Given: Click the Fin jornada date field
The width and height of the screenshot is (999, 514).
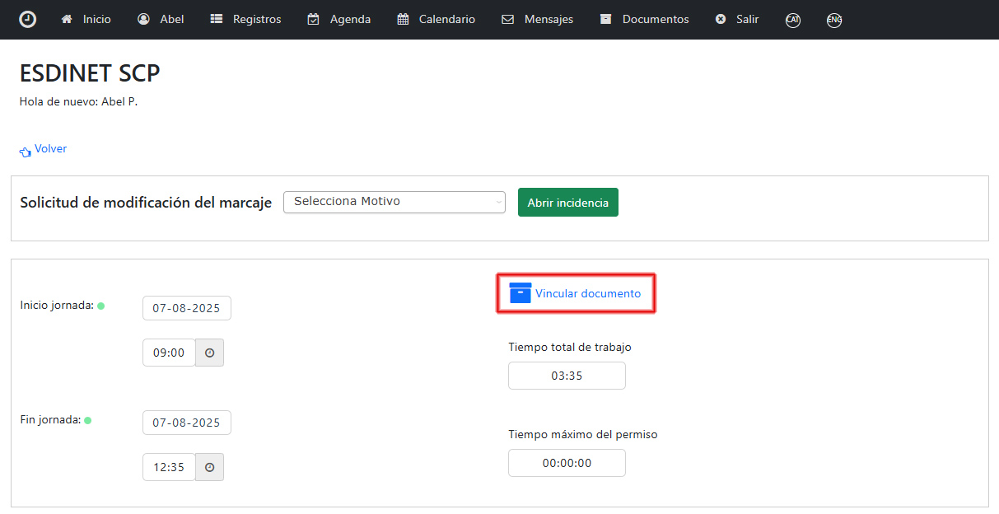Looking at the screenshot, I should click(x=187, y=423).
